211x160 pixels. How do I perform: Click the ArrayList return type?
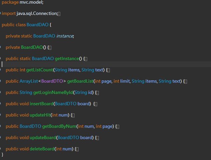[x=29, y=81]
